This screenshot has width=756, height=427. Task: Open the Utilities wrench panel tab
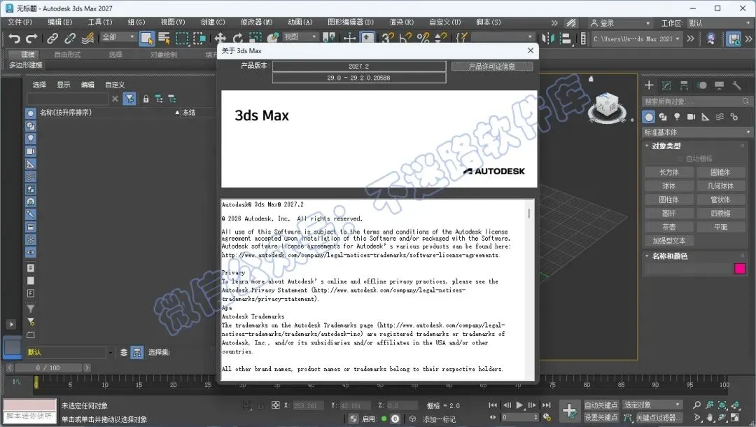[736, 85]
